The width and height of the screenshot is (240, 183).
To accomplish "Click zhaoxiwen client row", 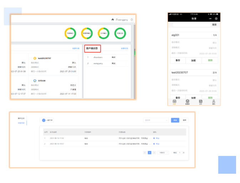I will click(x=107, y=57).
